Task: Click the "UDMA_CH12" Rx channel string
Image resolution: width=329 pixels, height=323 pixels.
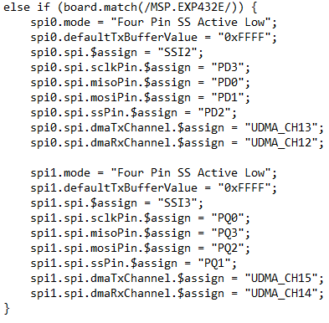Action: coord(281,143)
